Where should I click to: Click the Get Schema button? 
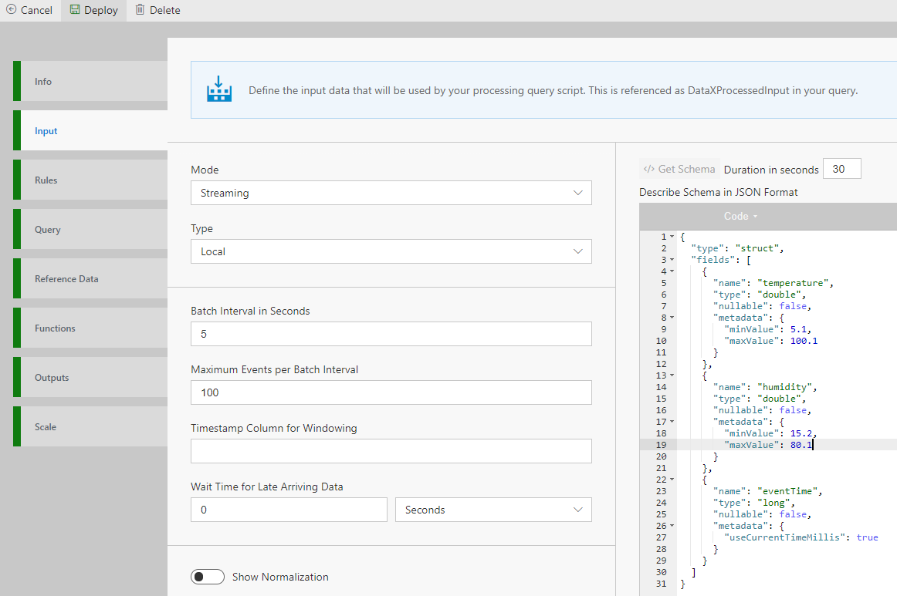pyautogui.click(x=679, y=169)
